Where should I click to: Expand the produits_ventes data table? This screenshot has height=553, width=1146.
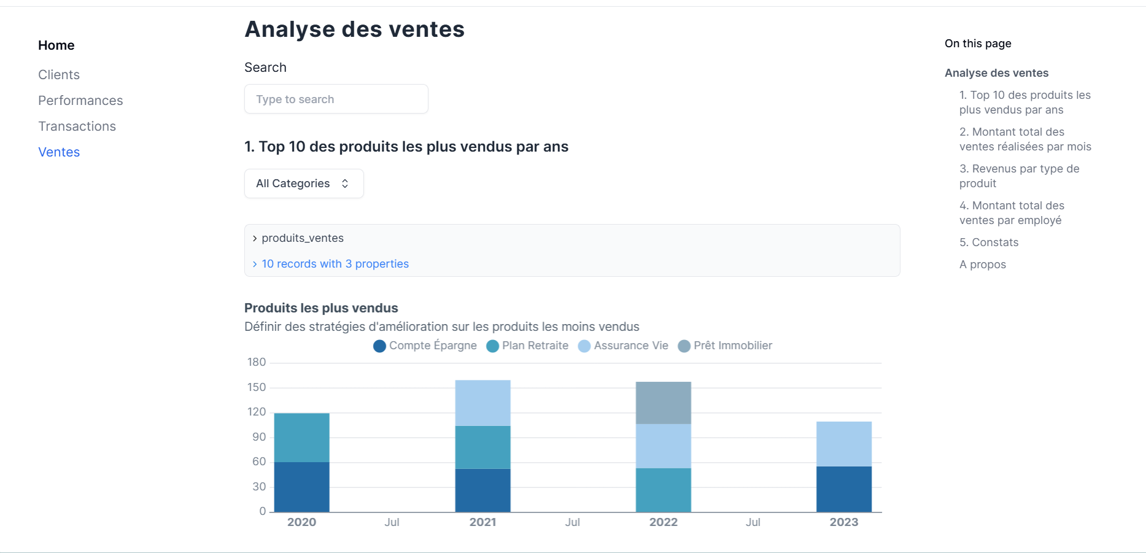[301, 238]
